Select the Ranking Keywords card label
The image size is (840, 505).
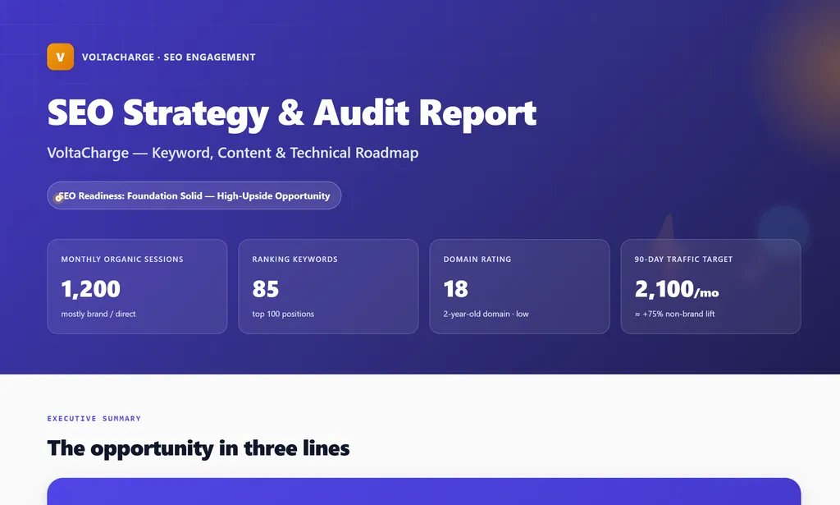click(x=294, y=259)
